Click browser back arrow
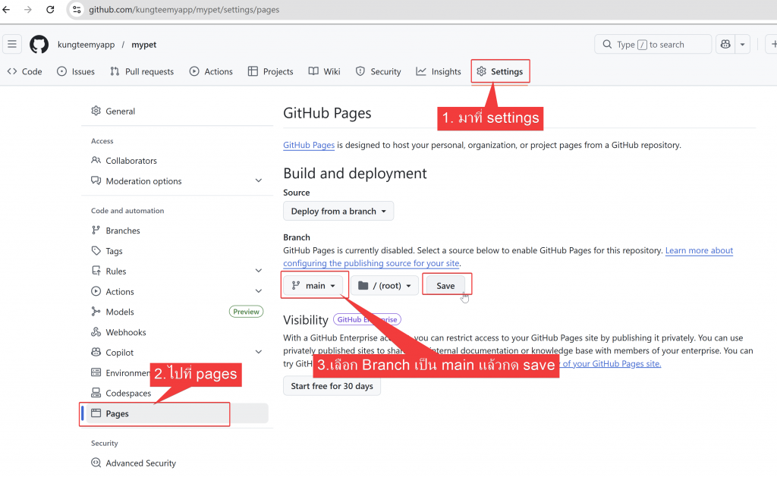This screenshot has height=477, width=777. point(7,10)
